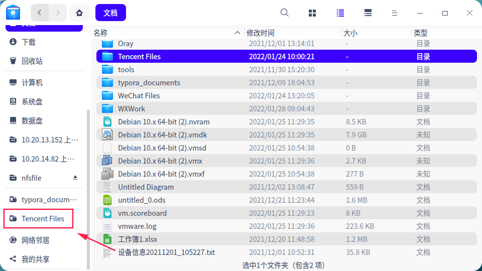Screen dimensions: 482x271
Task: Open nfsfile in the sidebar
Action: click(44, 178)
